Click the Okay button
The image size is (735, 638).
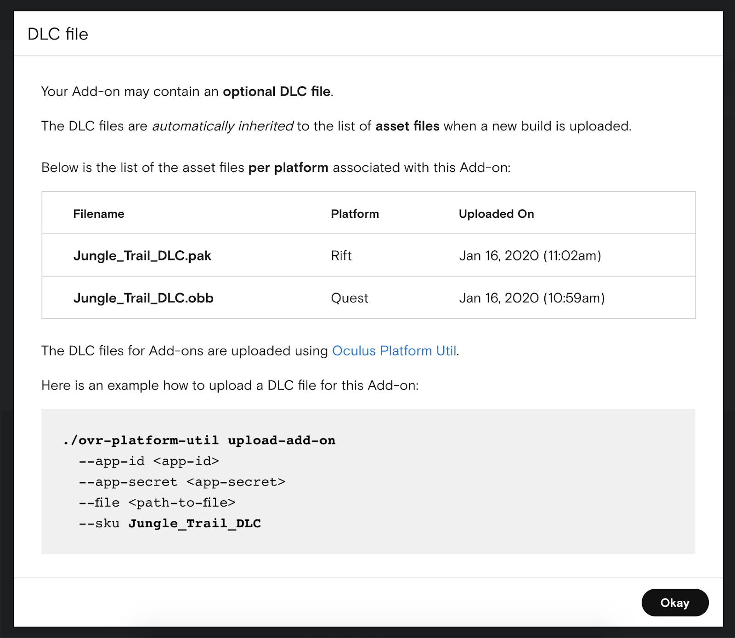(x=674, y=603)
